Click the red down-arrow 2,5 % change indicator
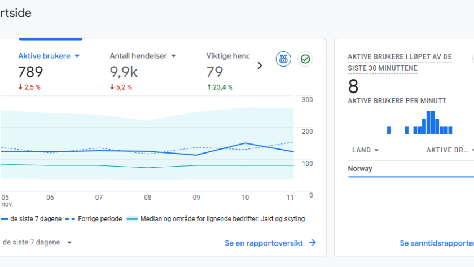The height and width of the screenshot is (267, 474). click(x=29, y=87)
